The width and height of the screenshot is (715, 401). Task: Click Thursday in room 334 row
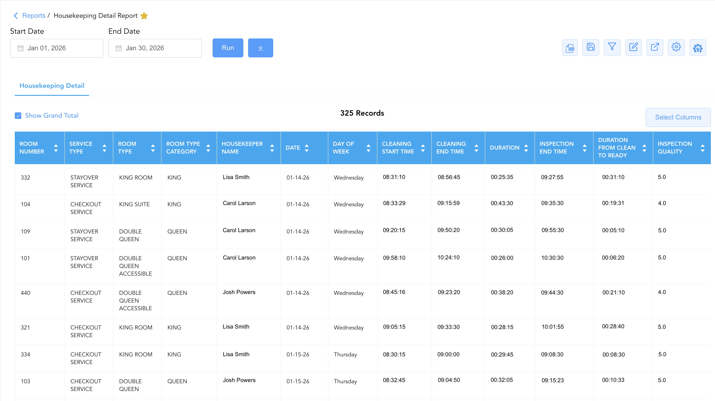coord(345,355)
